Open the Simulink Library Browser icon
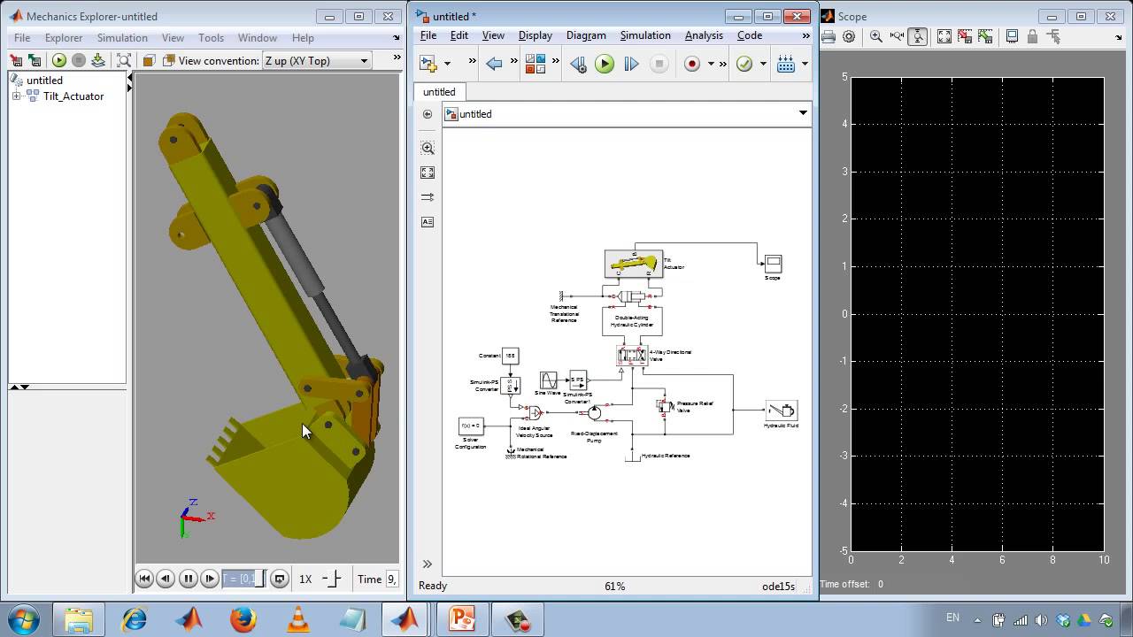The image size is (1133, 637). pos(535,64)
